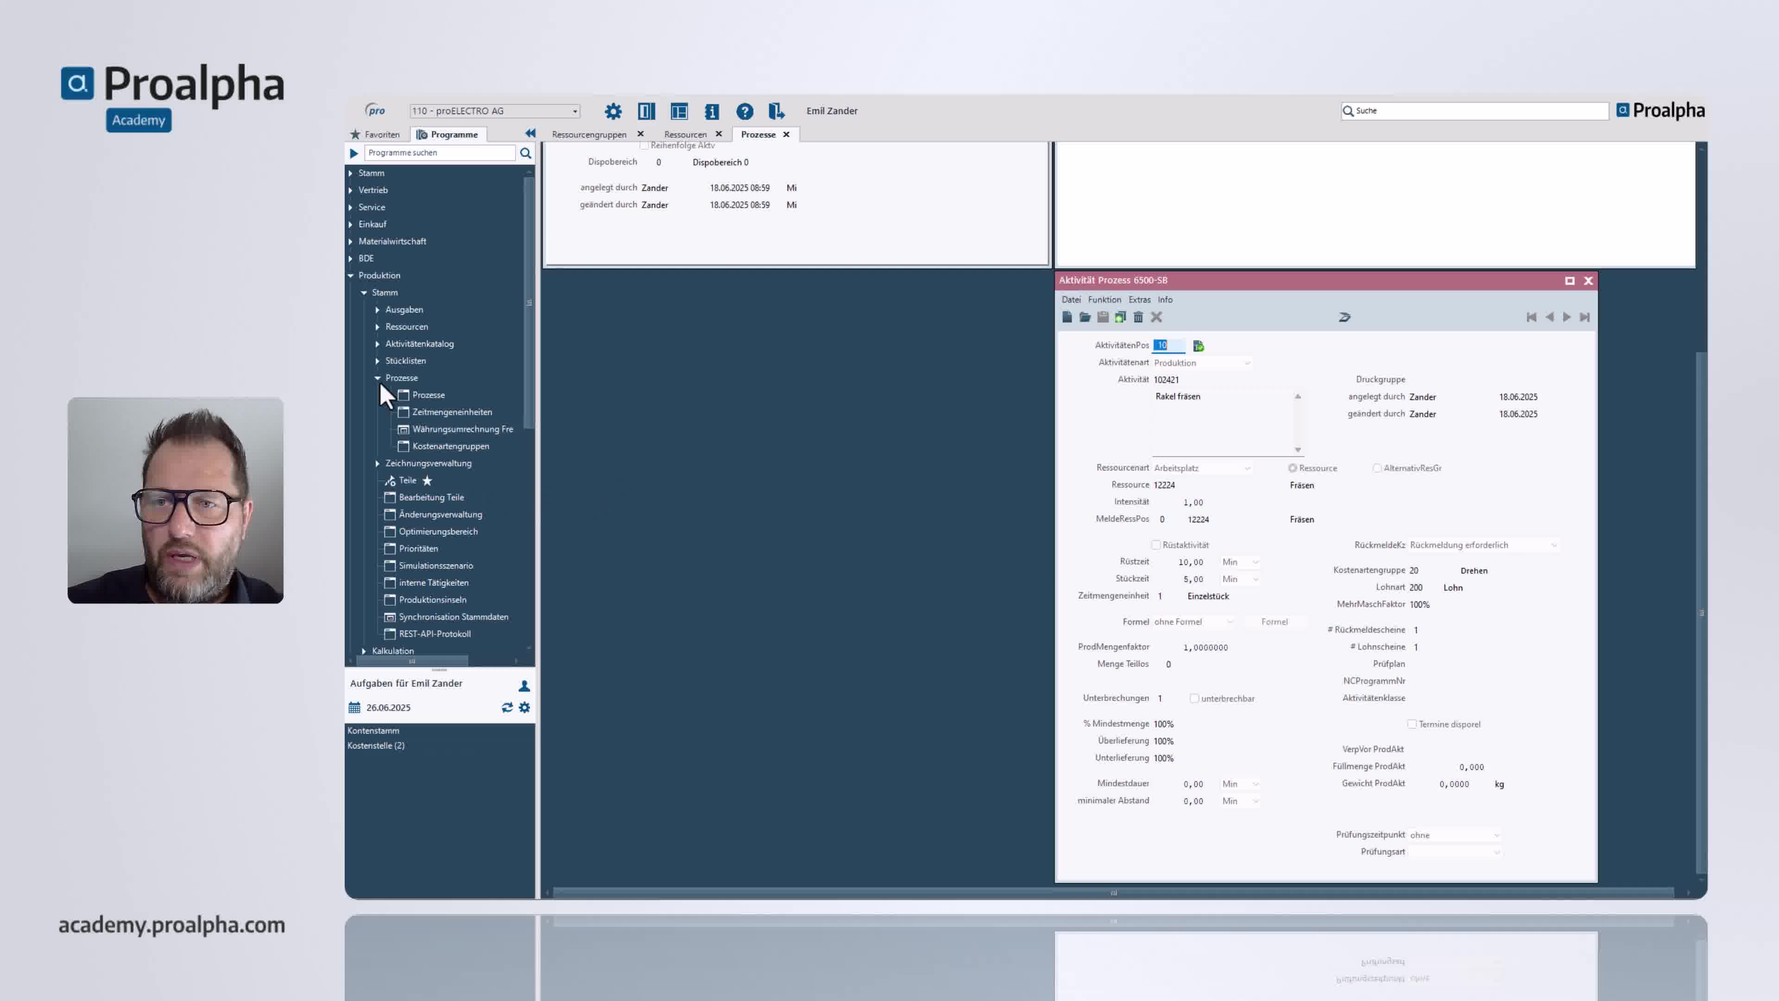
Task: Jump to last record with navigation arrow
Action: pyautogui.click(x=1584, y=317)
